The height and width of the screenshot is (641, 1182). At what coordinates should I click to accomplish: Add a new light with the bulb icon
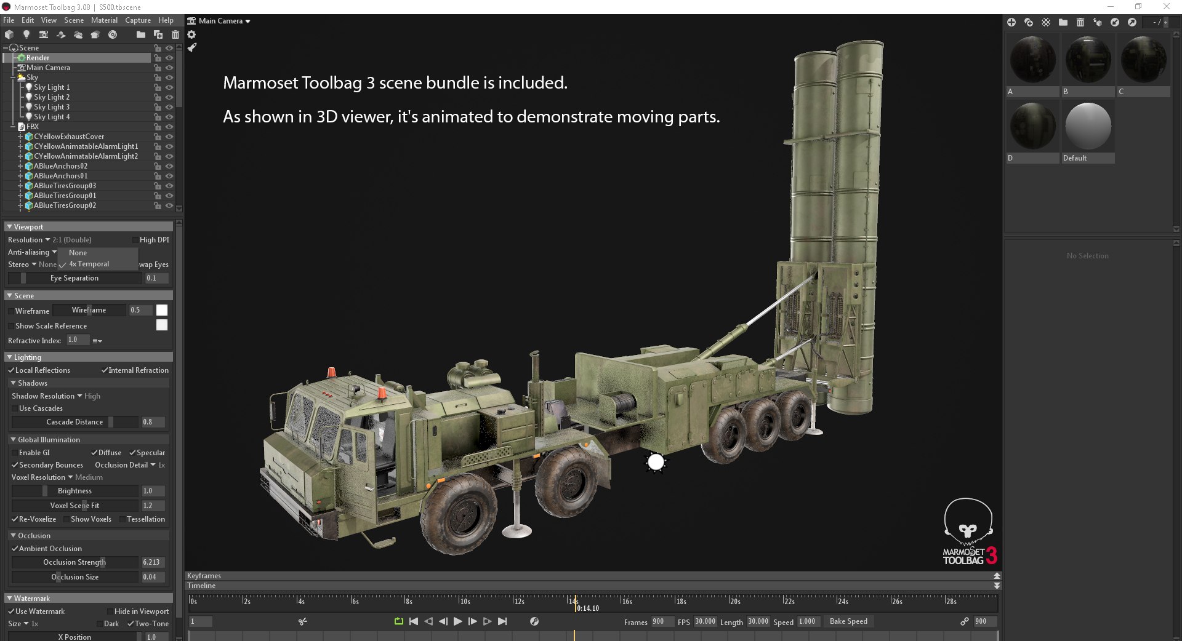click(26, 34)
